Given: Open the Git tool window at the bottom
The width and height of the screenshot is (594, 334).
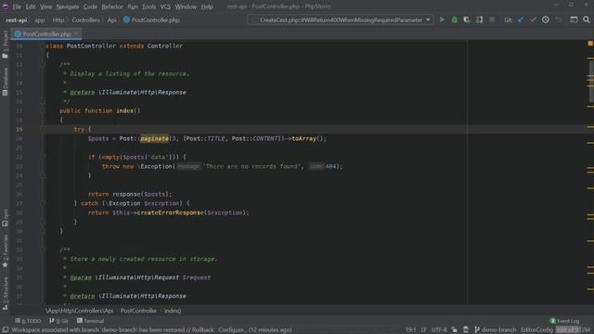Looking at the screenshot, I should click(58, 321).
